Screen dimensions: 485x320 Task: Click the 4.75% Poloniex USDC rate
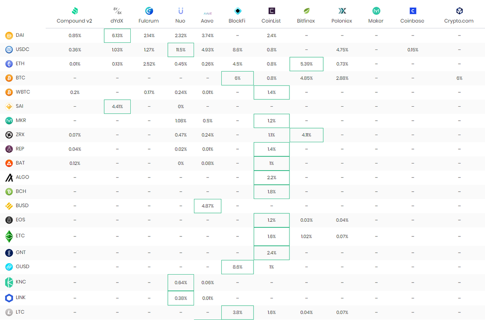(342, 50)
